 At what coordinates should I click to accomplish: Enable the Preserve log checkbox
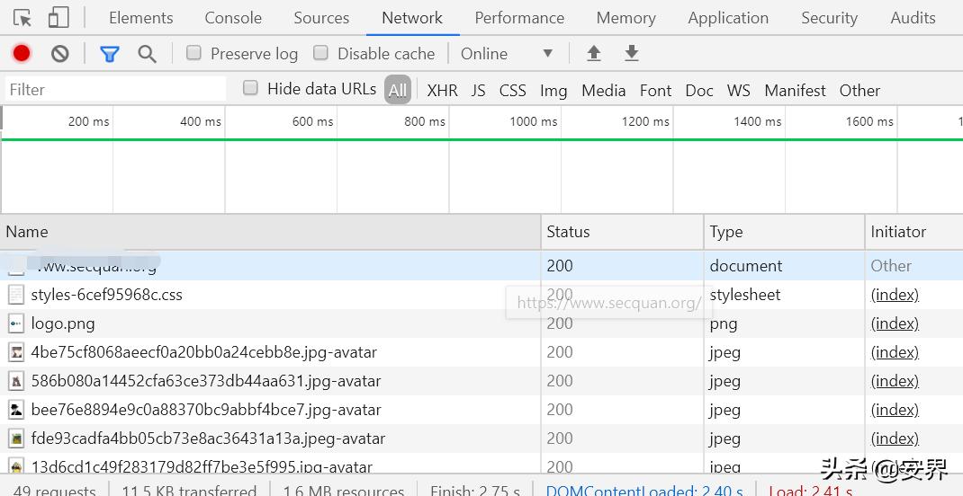[x=193, y=53]
